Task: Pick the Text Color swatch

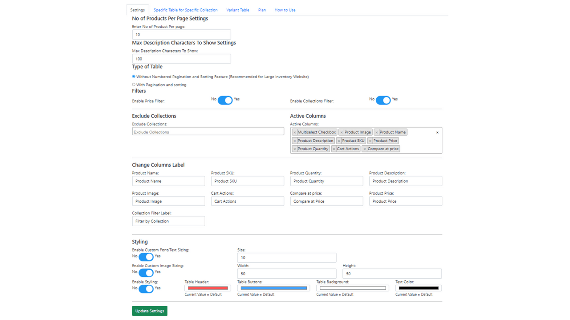Action: (x=419, y=288)
